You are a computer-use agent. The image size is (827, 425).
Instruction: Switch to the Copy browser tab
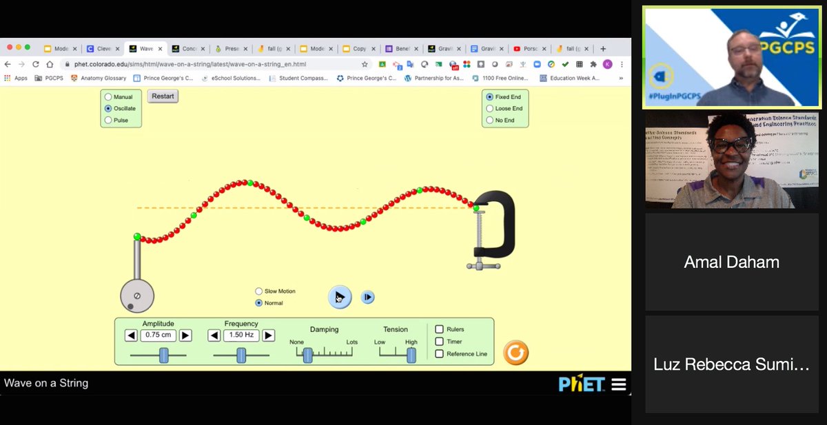tap(359, 49)
